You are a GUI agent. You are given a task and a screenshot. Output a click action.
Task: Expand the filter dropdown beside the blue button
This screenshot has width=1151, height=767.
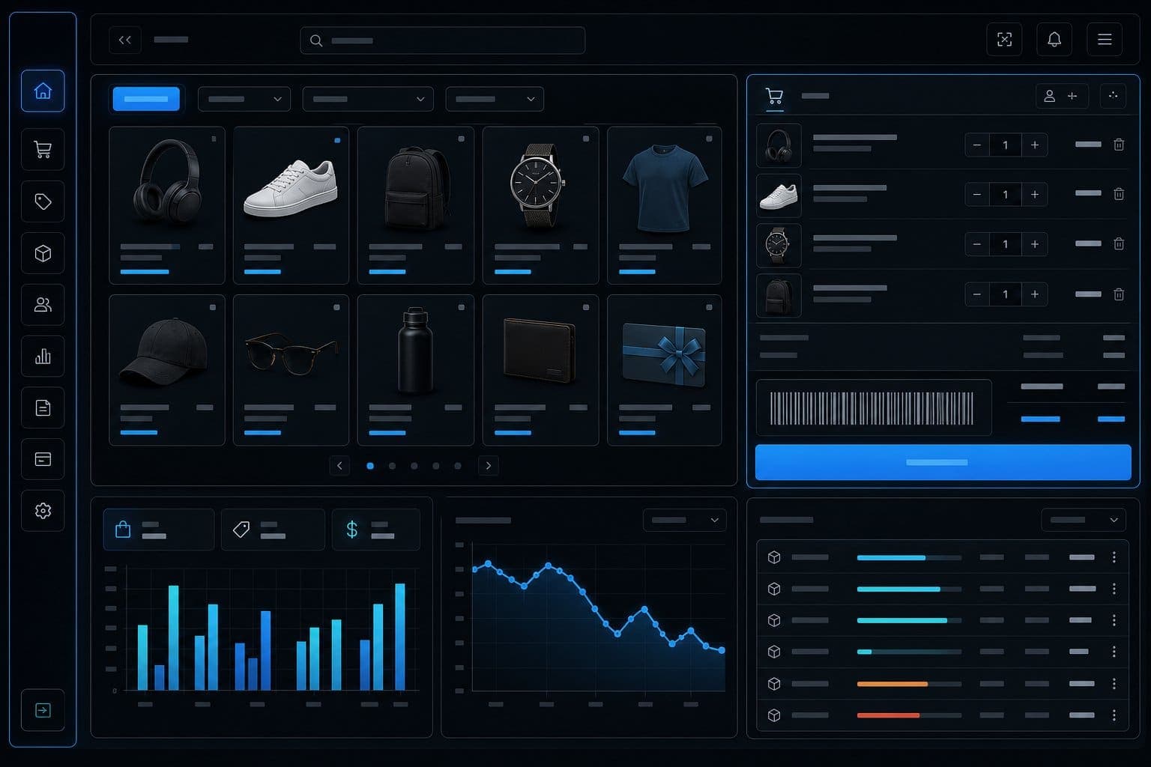(x=244, y=99)
